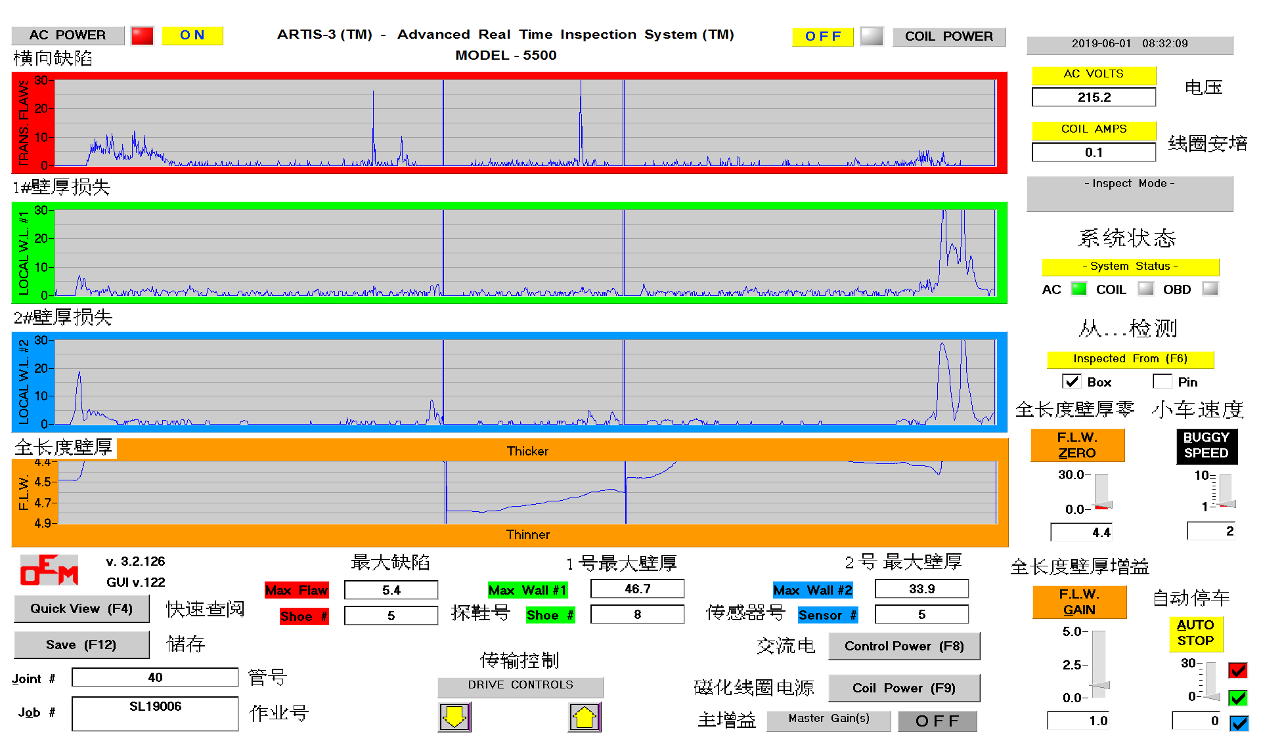Click the Inspect Mode panel
The width and height of the screenshot is (1261, 739).
1130,193
